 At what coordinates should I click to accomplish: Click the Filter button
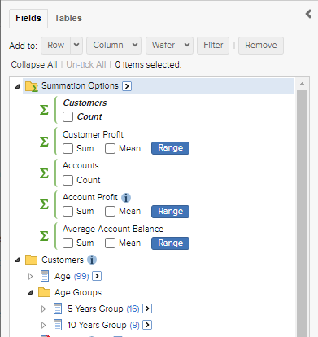213,46
